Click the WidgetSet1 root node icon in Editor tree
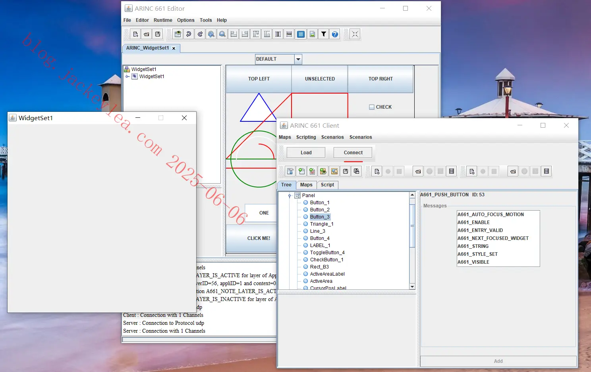The height and width of the screenshot is (372, 591). click(x=127, y=69)
